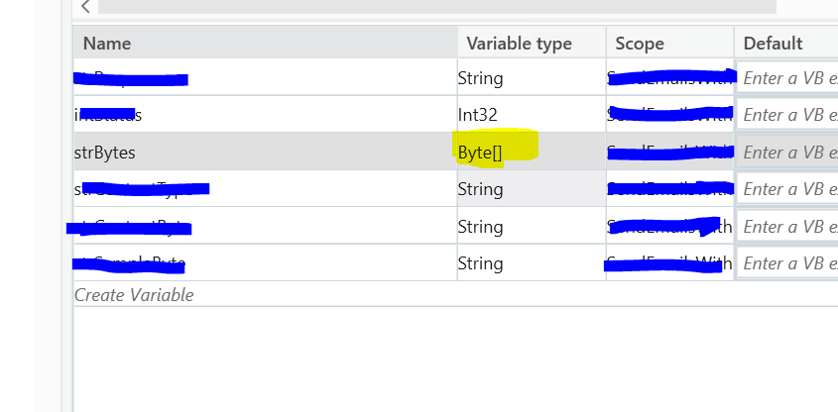Screen dimensions: 838x412
Task: Click the Default field of the Int32 variable
Action: click(x=788, y=115)
